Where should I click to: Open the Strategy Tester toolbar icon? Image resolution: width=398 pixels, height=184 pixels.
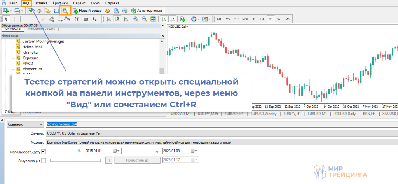coord(65,11)
